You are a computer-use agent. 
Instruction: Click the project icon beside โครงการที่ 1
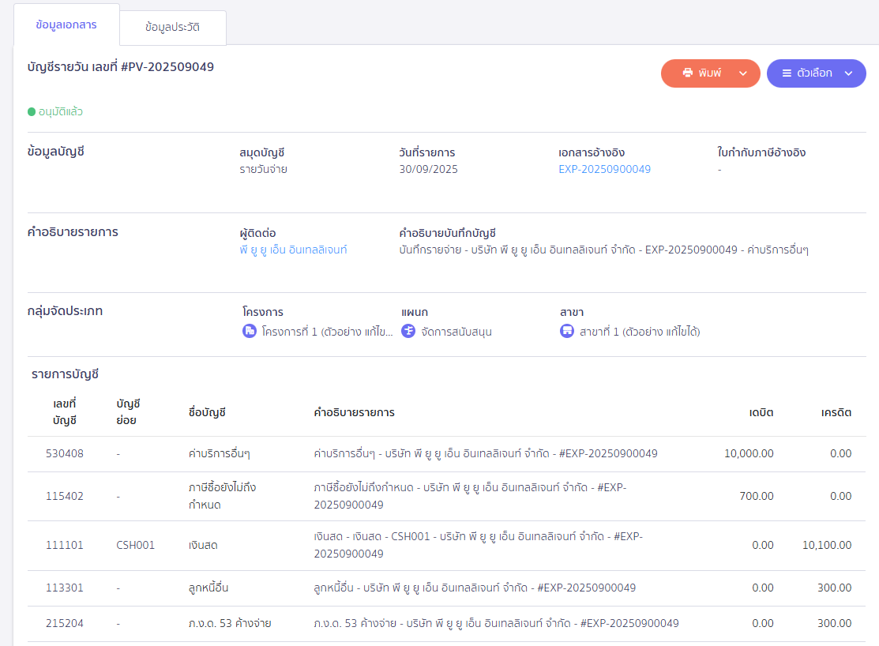(x=250, y=332)
